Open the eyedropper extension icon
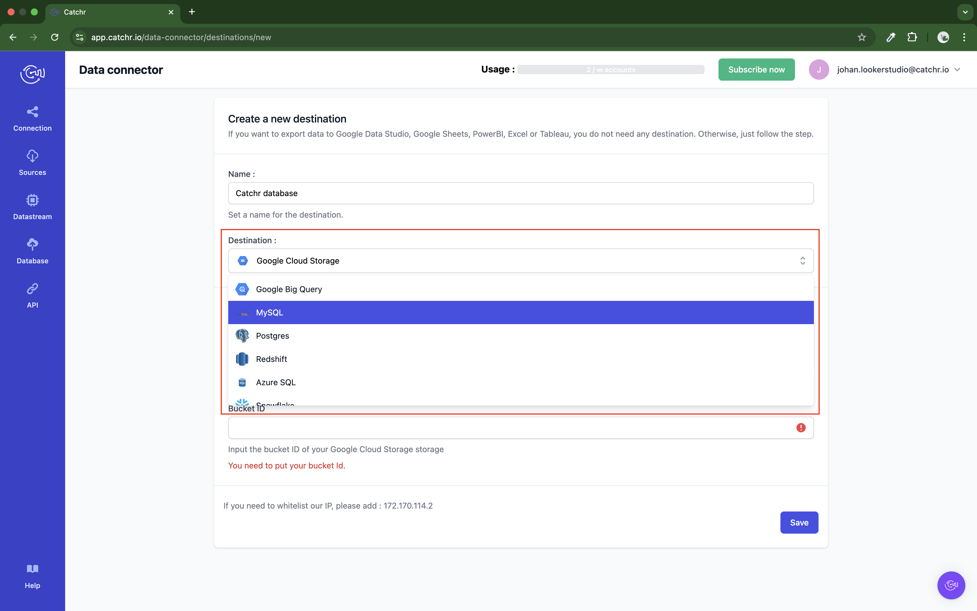The width and height of the screenshot is (977, 611). [891, 37]
